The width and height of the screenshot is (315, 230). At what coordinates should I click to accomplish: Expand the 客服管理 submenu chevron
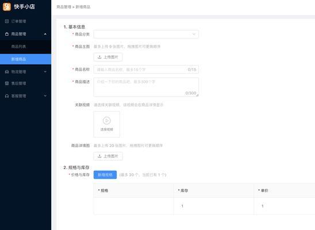(x=45, y=96)
